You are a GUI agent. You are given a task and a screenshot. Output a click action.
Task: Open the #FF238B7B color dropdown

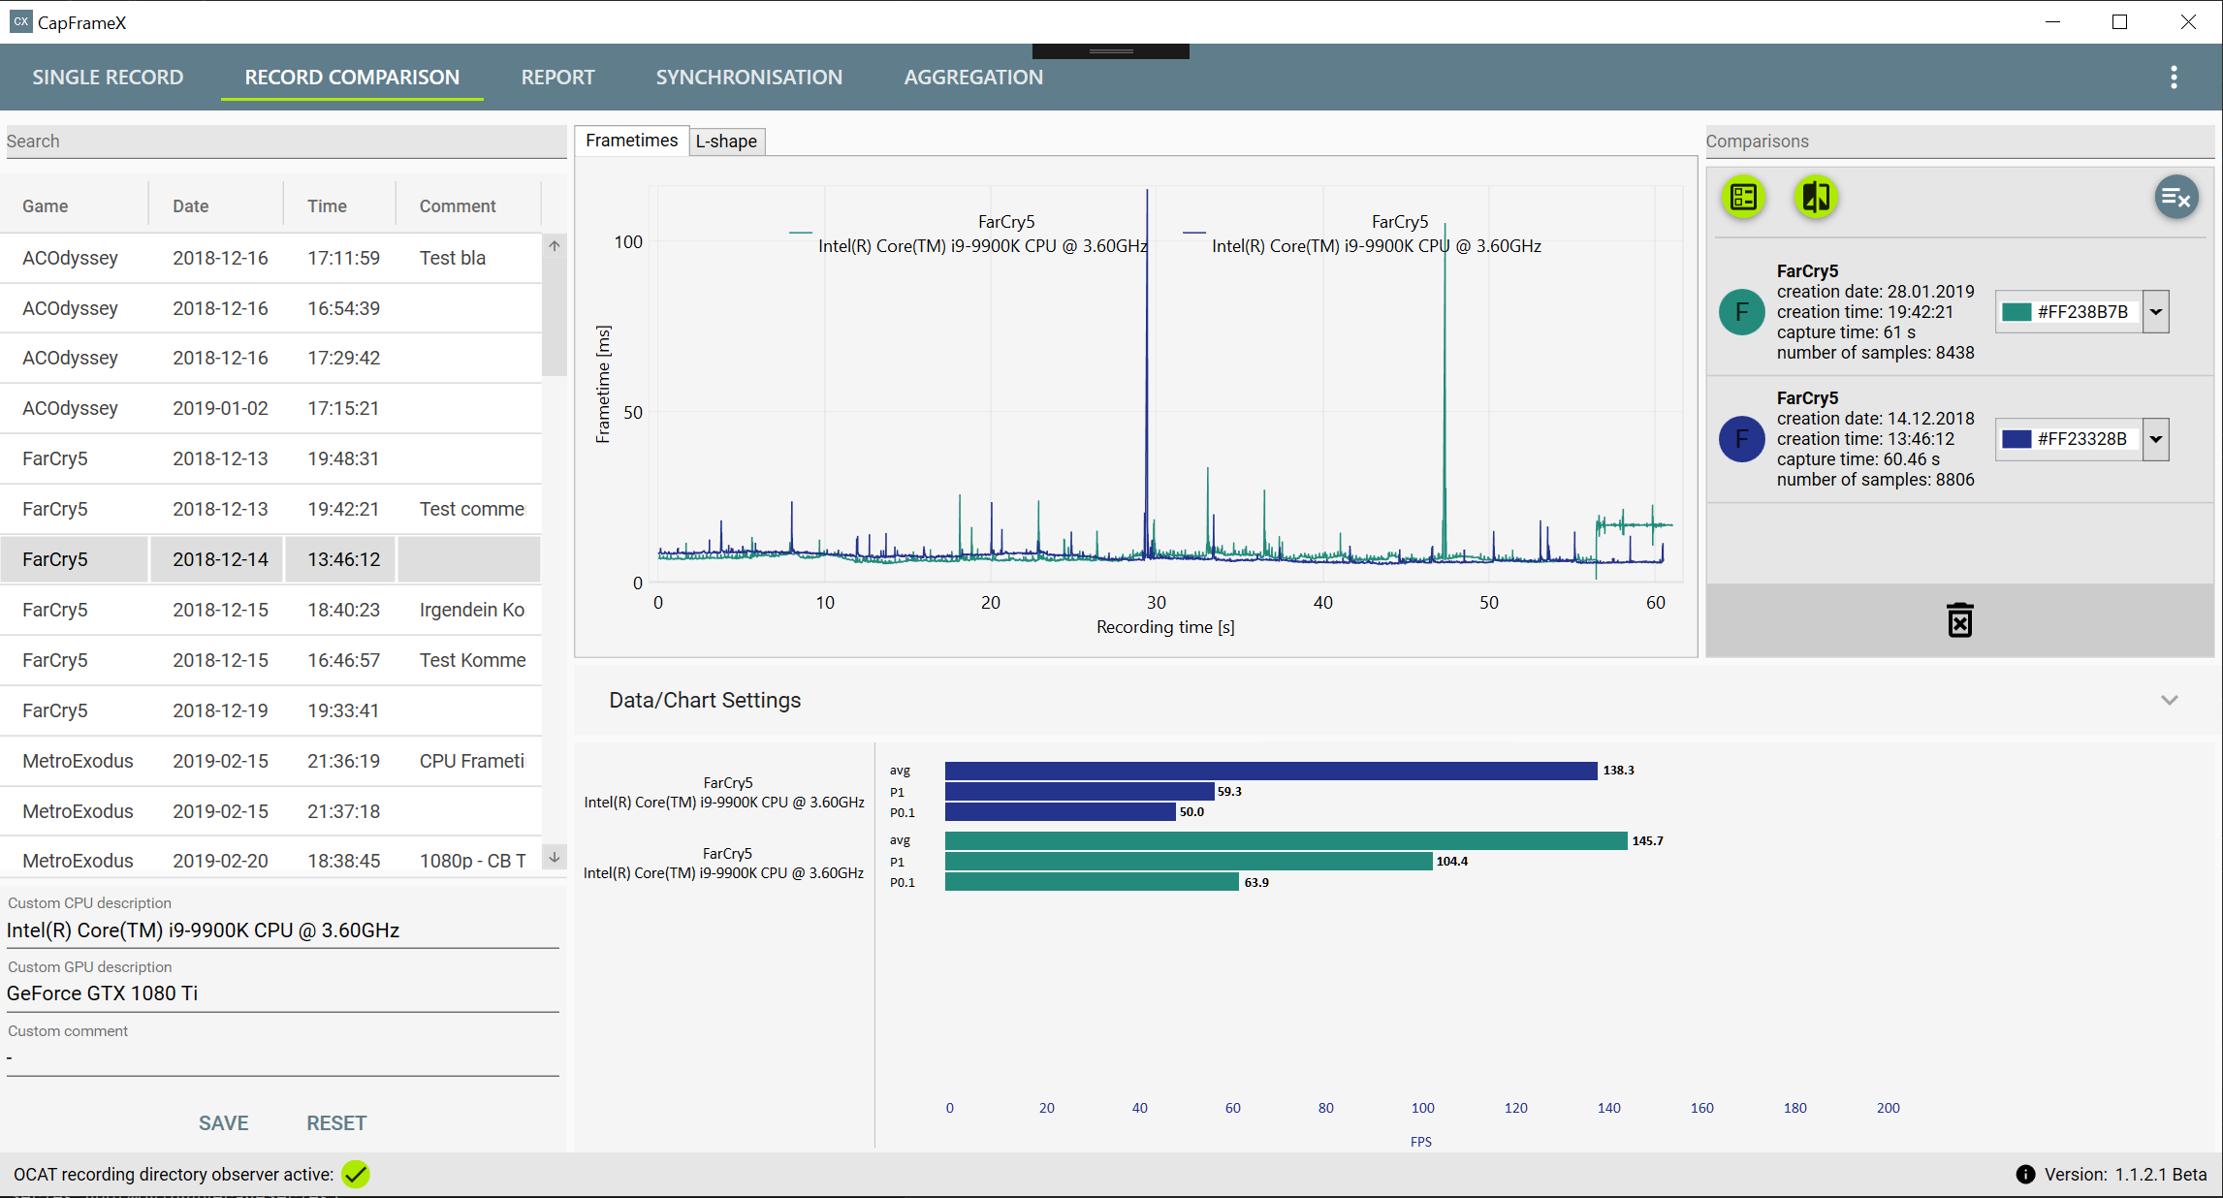[2156, 312]
